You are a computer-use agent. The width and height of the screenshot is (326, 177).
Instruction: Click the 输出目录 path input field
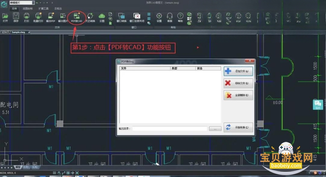tap(170, 129)
